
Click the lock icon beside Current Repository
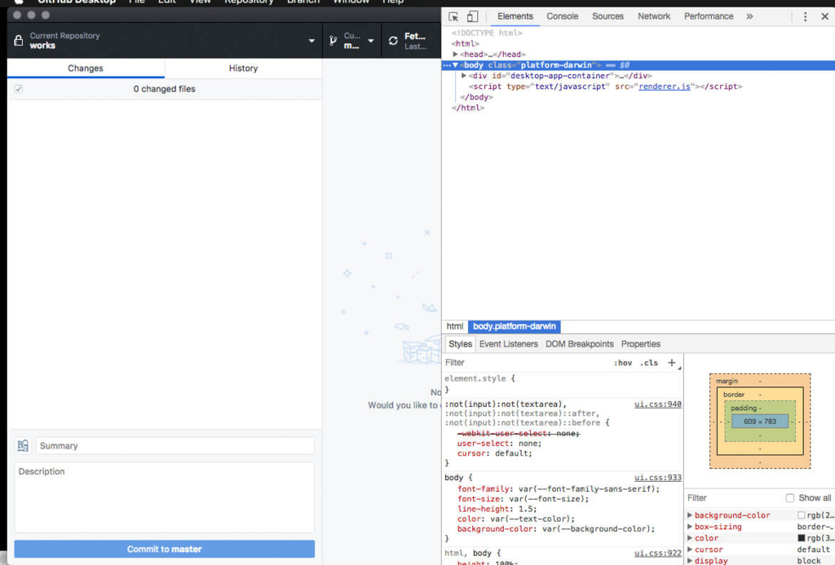[x=19, y=41]
